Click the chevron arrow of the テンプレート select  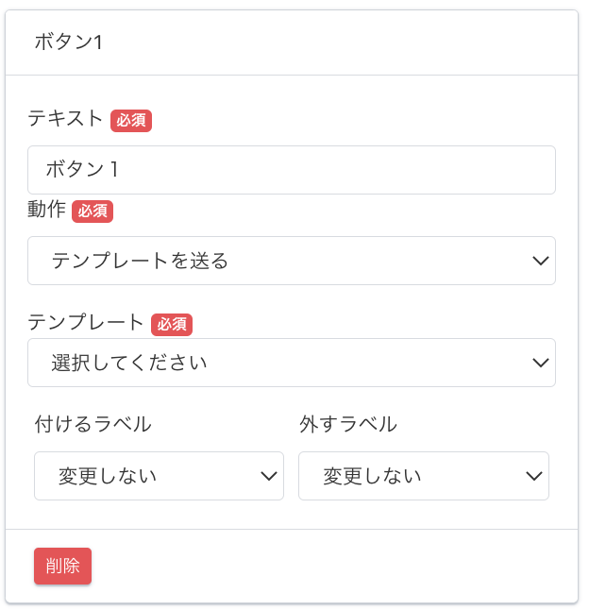tap(540, 363)
